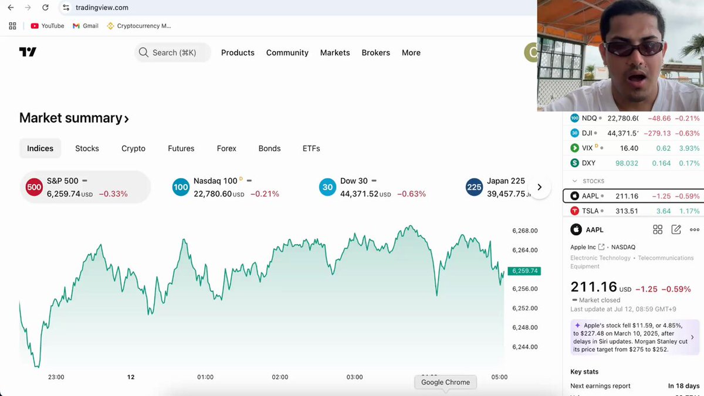Click the Dow 30 badge icon
This screenshot has width=704, height=396.
[327, 187]
